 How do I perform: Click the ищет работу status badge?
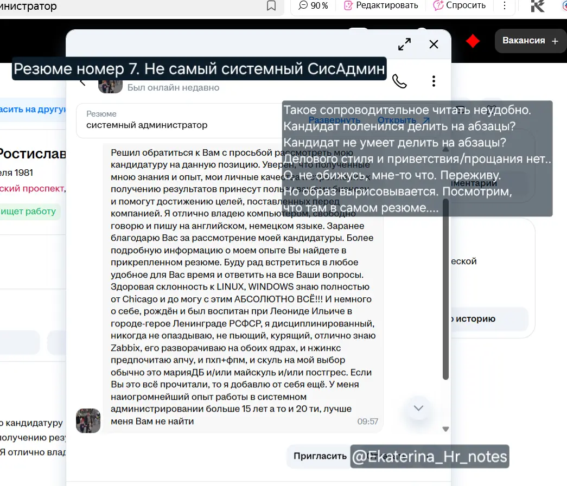click(29, 211)
